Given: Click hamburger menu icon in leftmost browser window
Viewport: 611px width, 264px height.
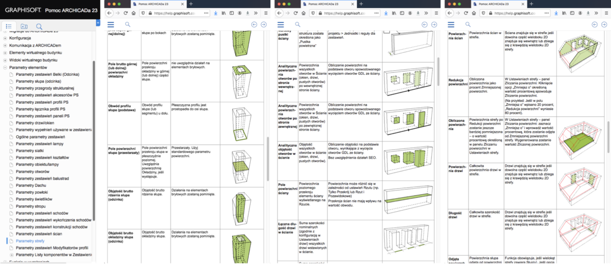Looking at the screenshot, I should click(110, 24).
